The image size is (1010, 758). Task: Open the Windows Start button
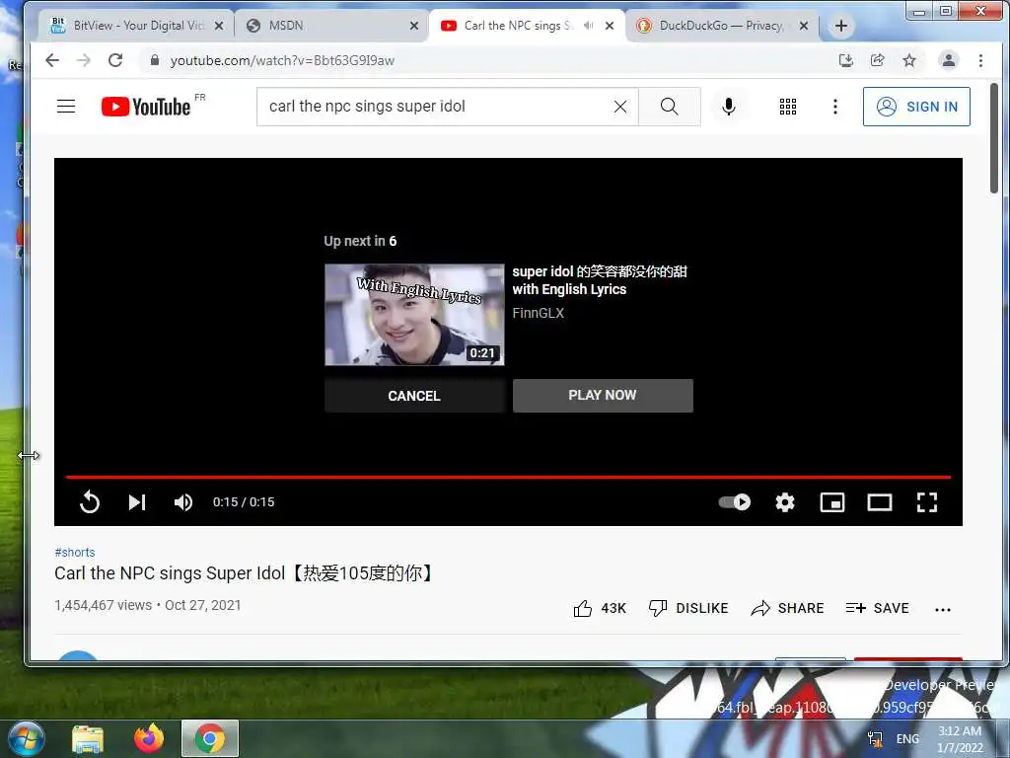pyautogui.click(x=27, y=738)
